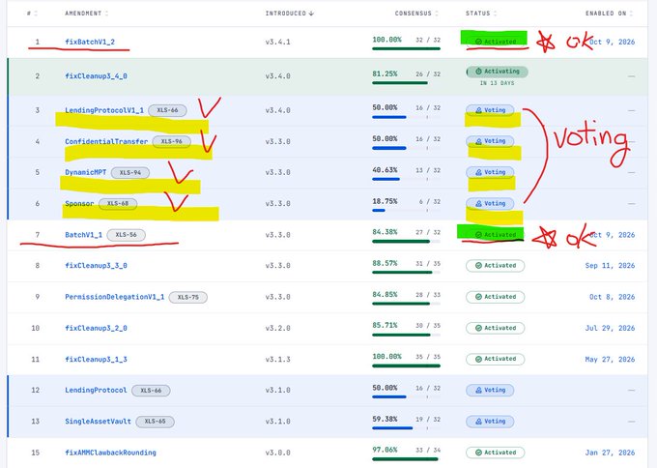Click the 18.75% consensus bar of Sponsor
Screen dimensions: 657x468
click(406, 210)
